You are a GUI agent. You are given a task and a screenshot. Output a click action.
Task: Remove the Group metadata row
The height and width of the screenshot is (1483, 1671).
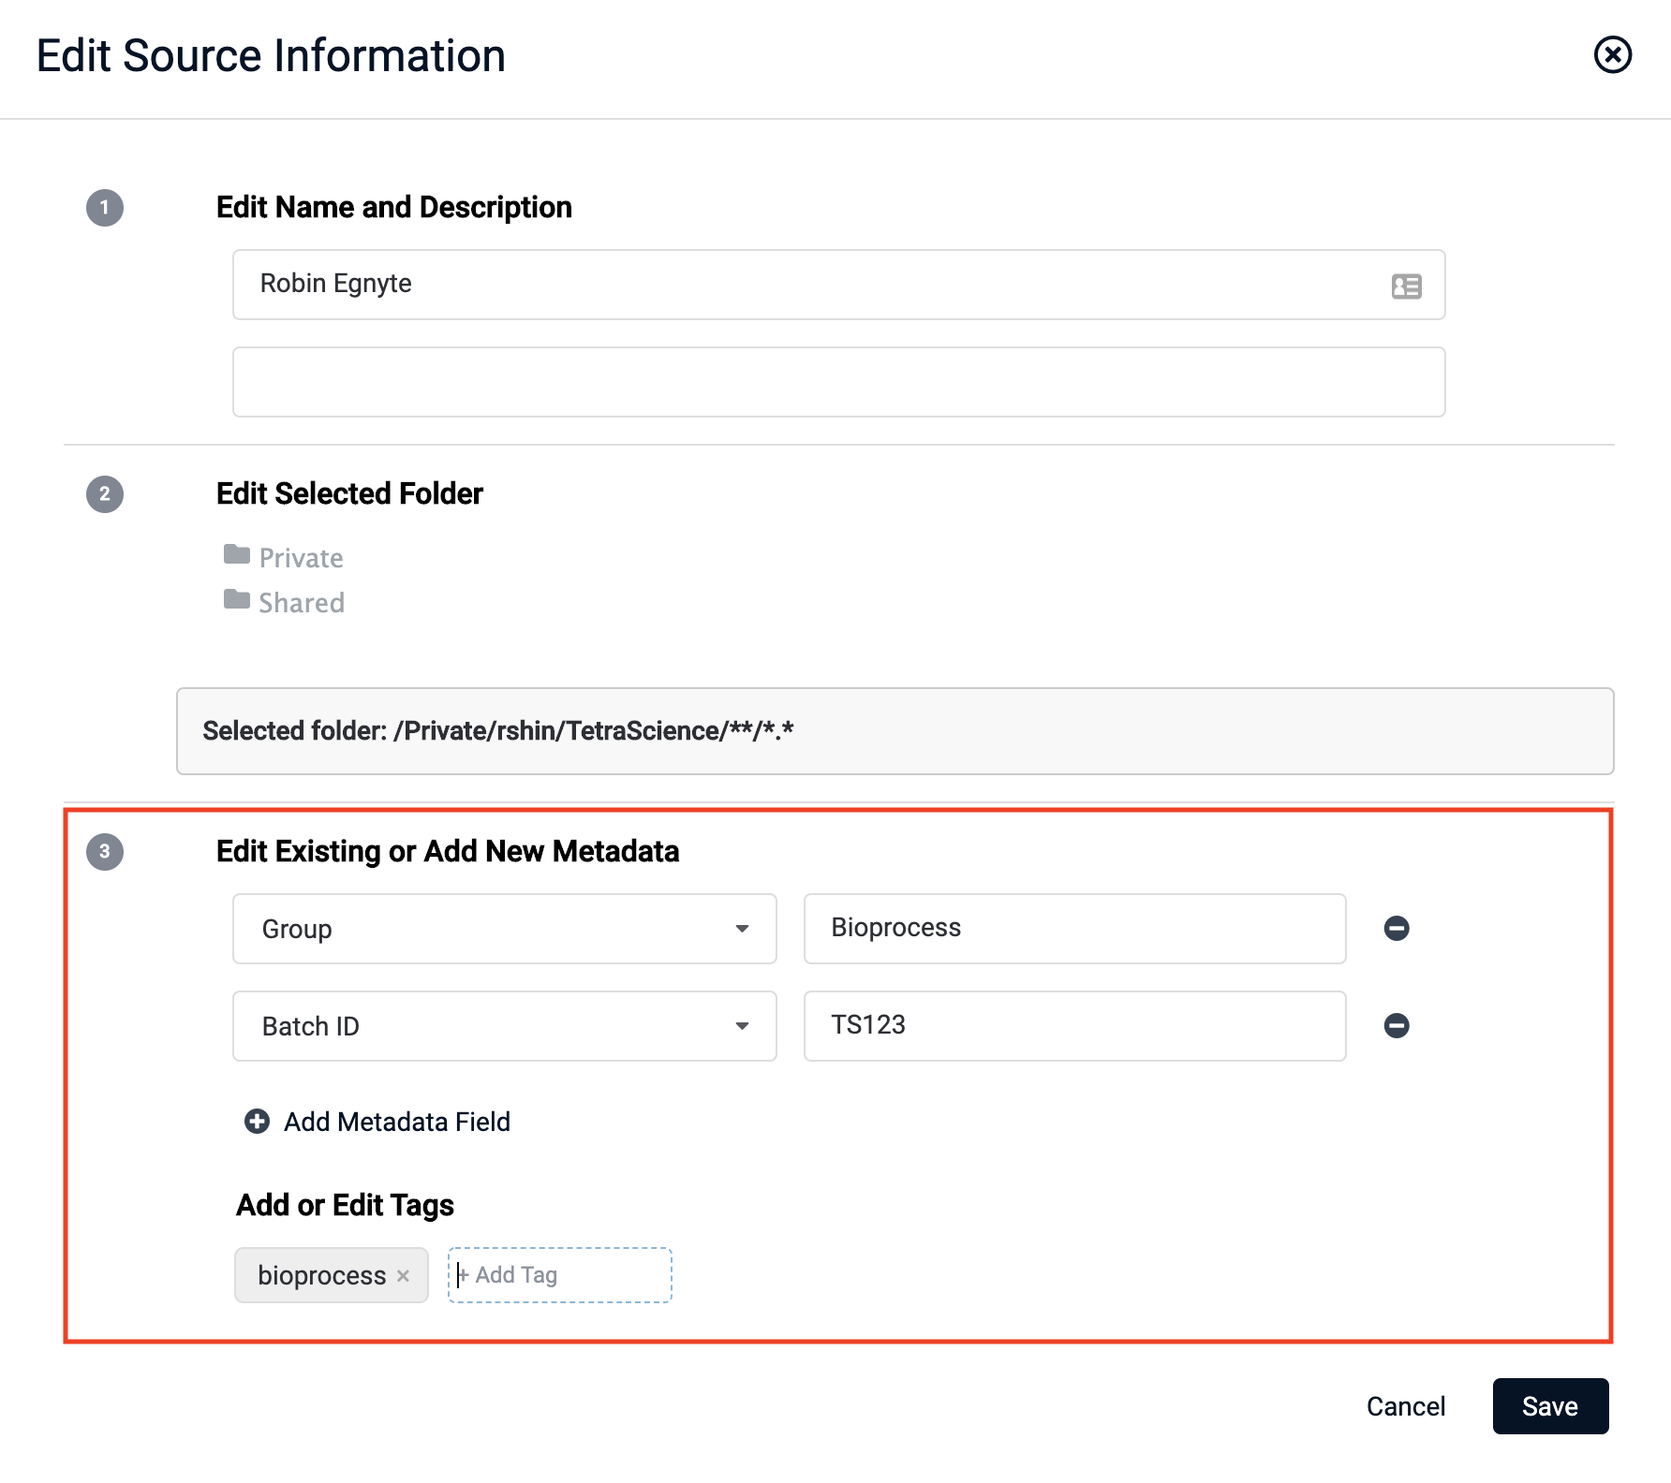pos(1396,928)
